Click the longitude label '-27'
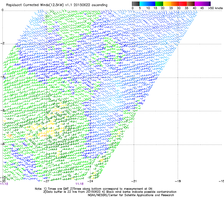The height and width of the screenshot is (197, 224). point(46,181)
